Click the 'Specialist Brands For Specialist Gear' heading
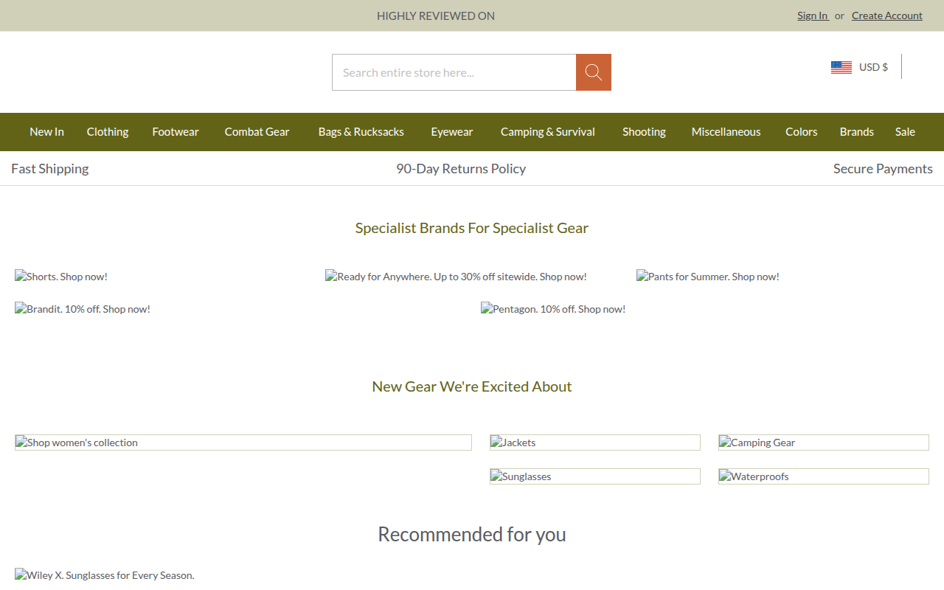Viewport: 944px width, 590px height. [x=472, y=228]
